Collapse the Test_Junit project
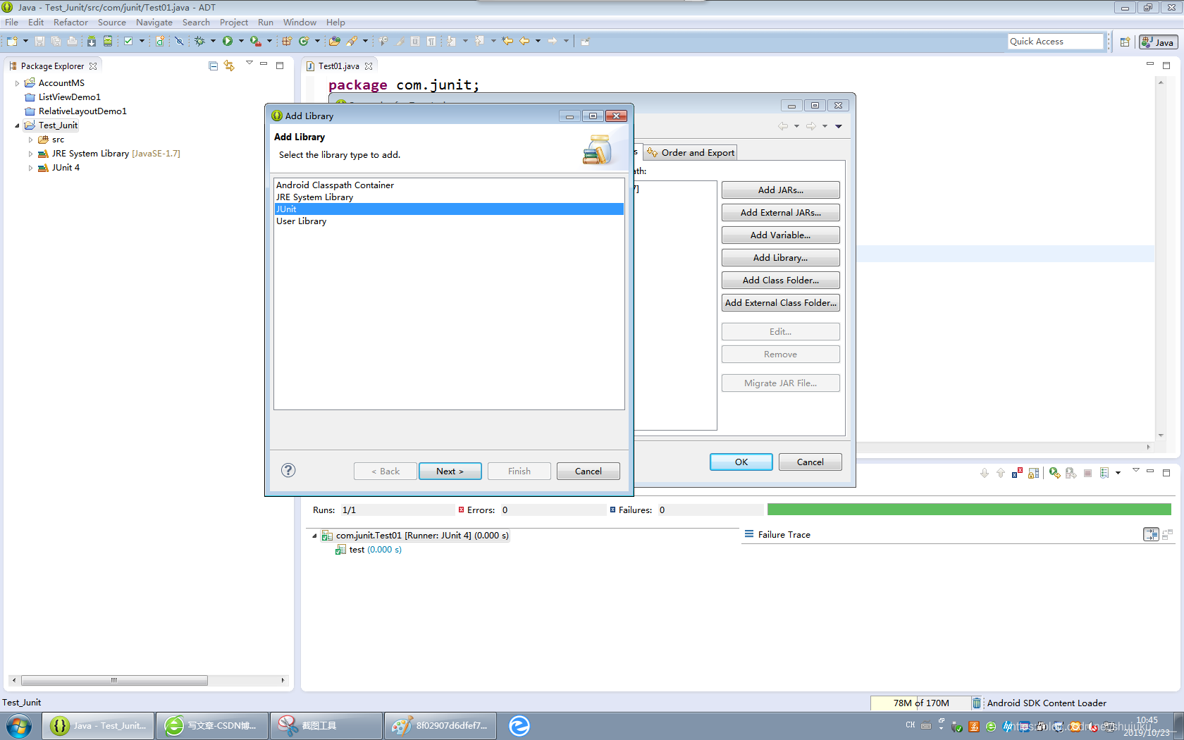The width and height of the screenshot is (1184, 740). tap(18, 125)
